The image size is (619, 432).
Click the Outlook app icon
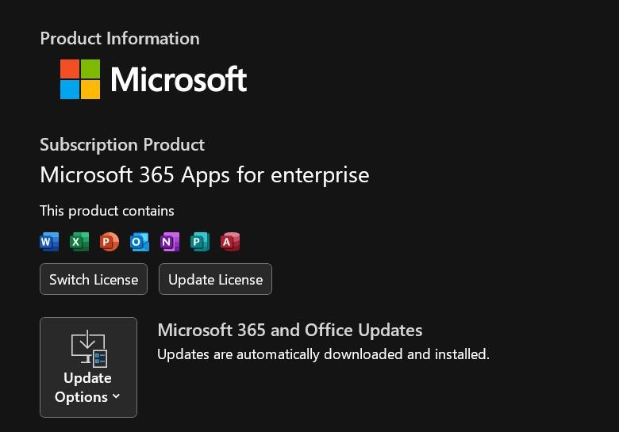140,242
